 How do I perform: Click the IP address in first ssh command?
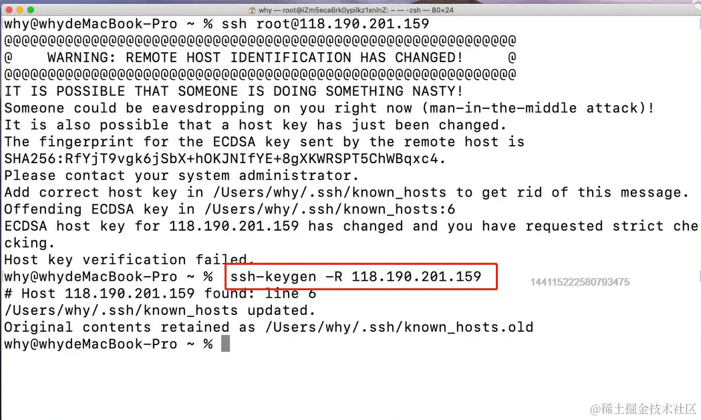click(x=361, y=23)
